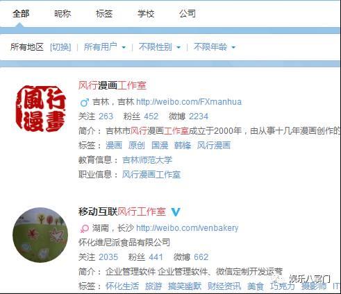341x294 pixels.
Task: Switch to the 昵称 tab
Action: coord(63,14)
